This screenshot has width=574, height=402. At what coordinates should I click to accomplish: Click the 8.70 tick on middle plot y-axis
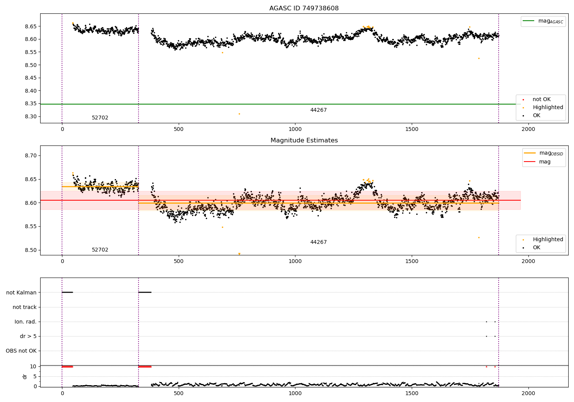(31, 156)
